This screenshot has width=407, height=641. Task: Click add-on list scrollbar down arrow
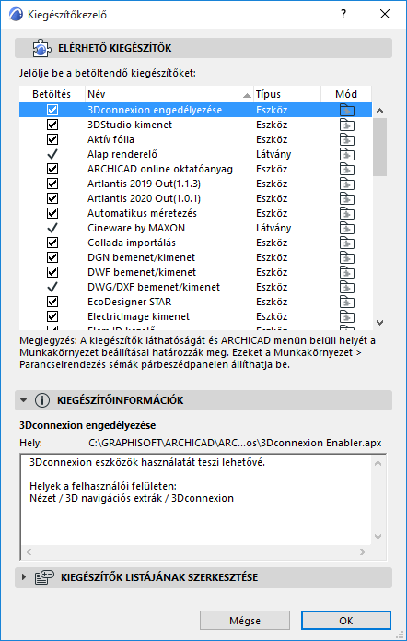point(379,323)
